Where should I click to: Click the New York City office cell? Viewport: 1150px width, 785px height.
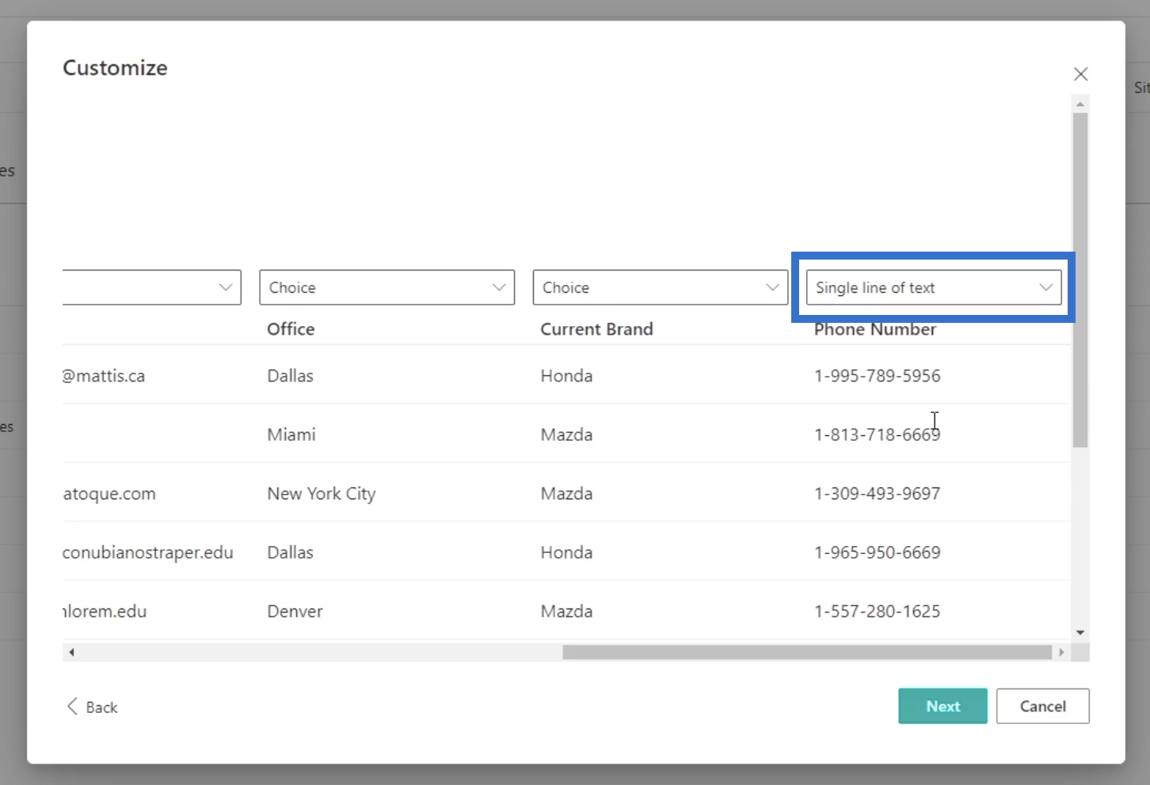click(x=322, y=494)
